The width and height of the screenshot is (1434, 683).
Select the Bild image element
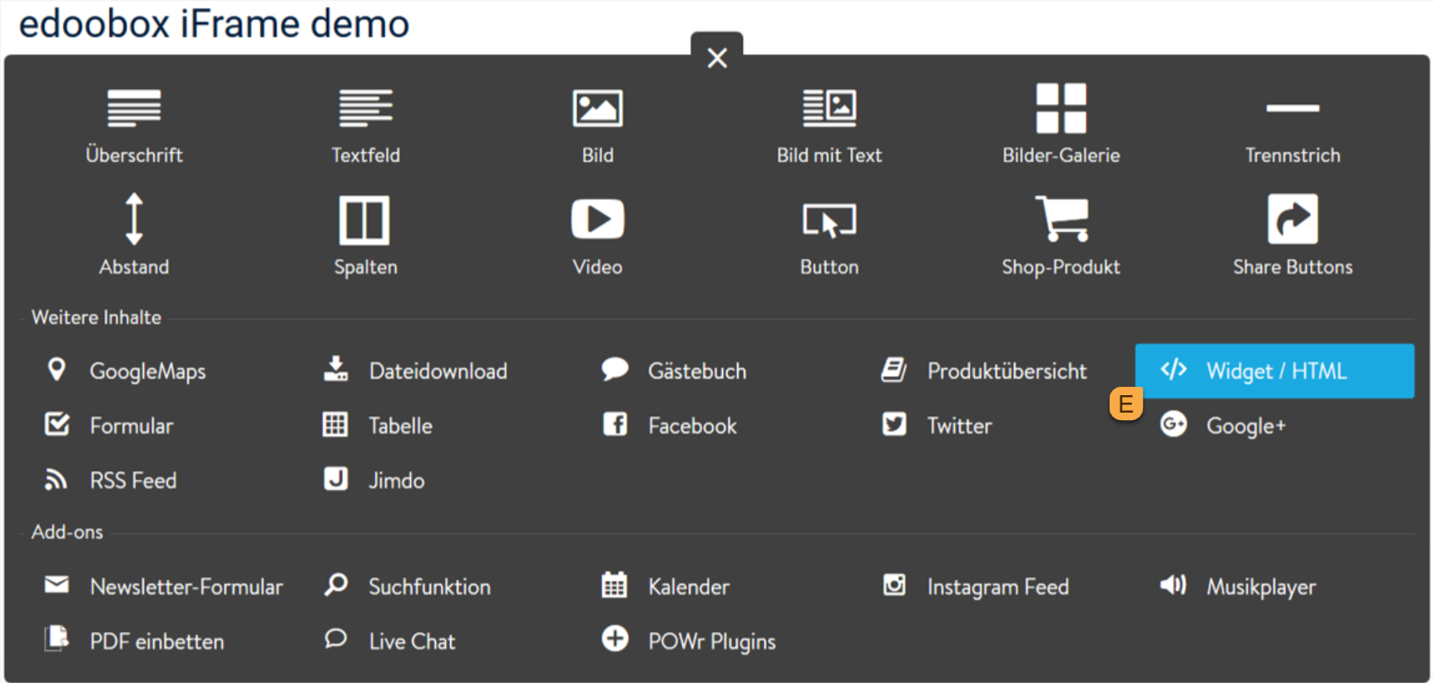tap(597, 123)
